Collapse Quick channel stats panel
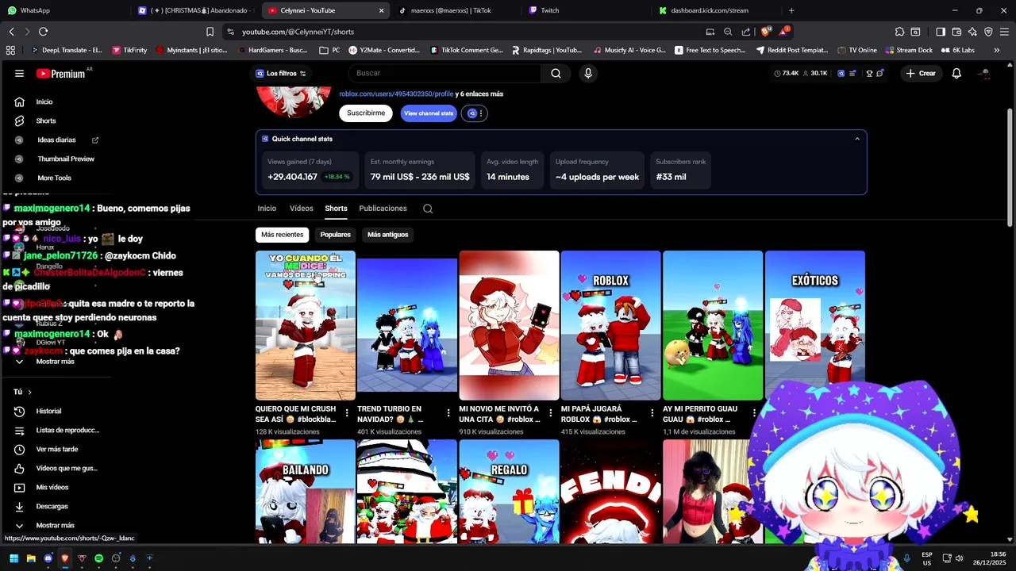1016x571 pixels. click(x=857, y=139)
